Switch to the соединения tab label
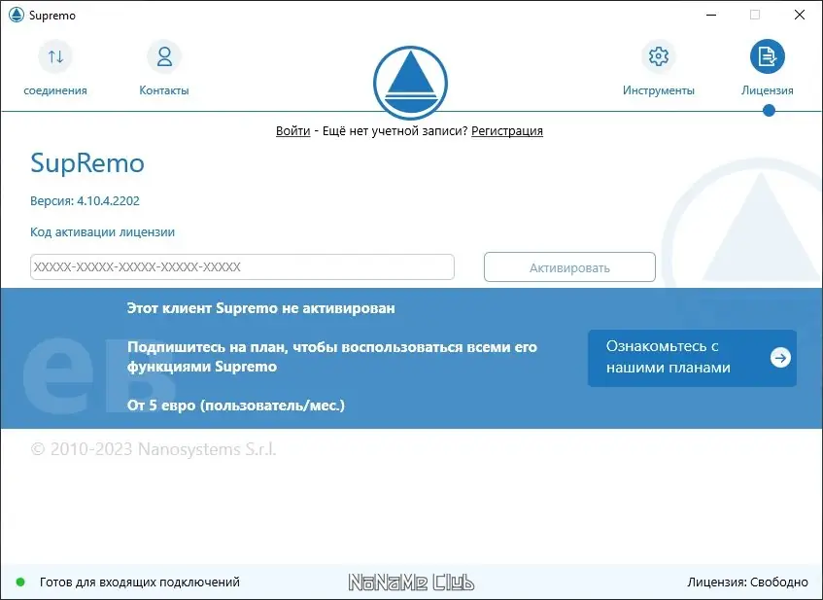Screen dimensions: 823x600 tap(55, 90)
